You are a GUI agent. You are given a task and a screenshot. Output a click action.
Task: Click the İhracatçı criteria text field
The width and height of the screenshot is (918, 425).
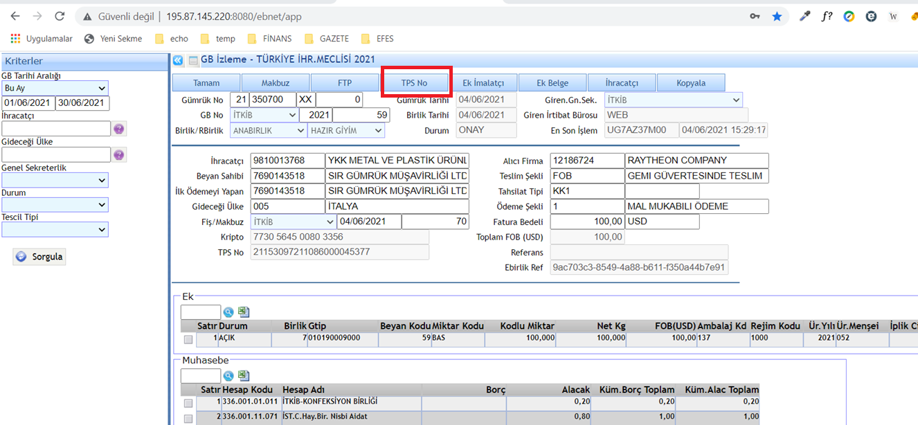(x=56, y=129)
